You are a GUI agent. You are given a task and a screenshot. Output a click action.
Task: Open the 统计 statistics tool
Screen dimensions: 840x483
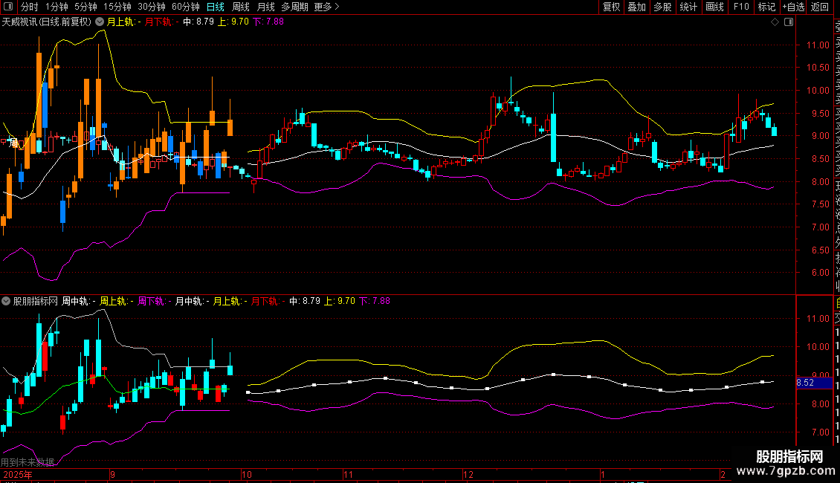(x=688, y=7)
